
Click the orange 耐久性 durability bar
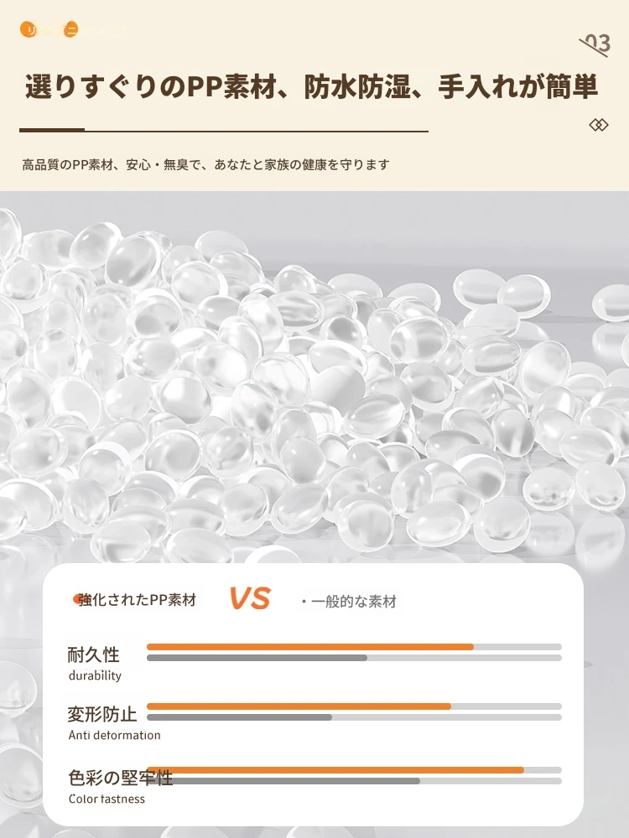(x=310, y=647)
